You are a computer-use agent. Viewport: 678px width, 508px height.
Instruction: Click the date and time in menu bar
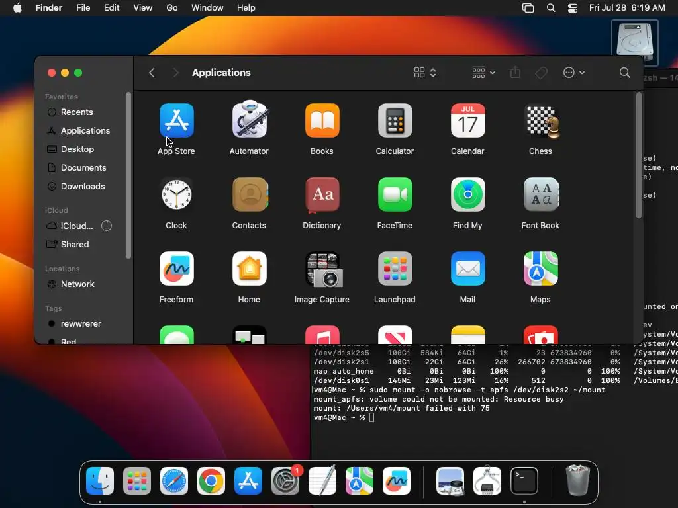coord(627,8)
